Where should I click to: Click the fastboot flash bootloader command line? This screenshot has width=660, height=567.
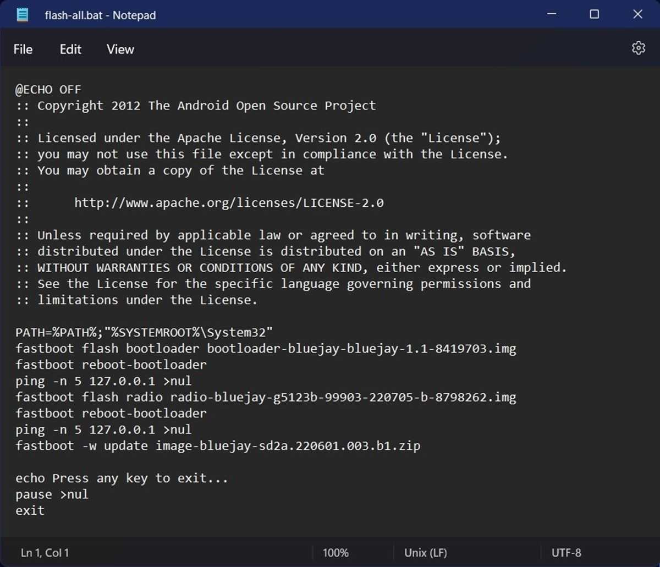pos(265,349)
